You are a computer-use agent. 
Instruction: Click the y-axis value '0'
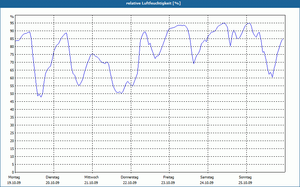[x=13, y=172]
